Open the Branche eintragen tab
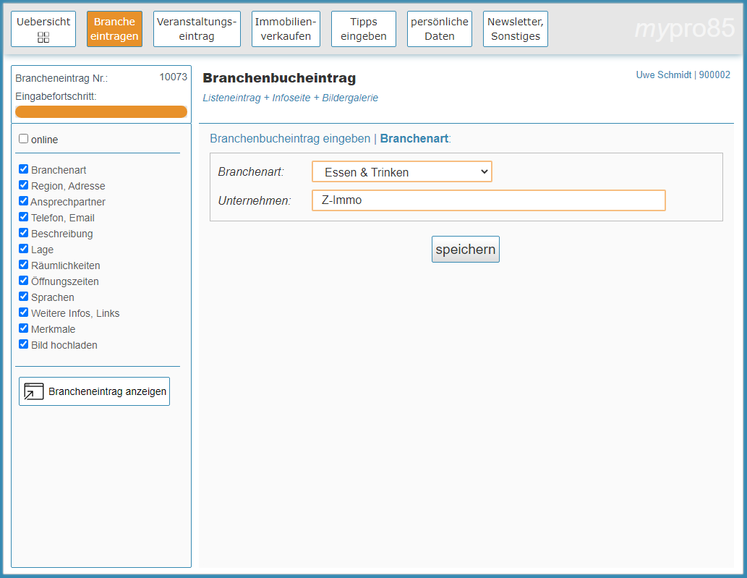The height and width of the screenshot is (578, 747). 114,29
